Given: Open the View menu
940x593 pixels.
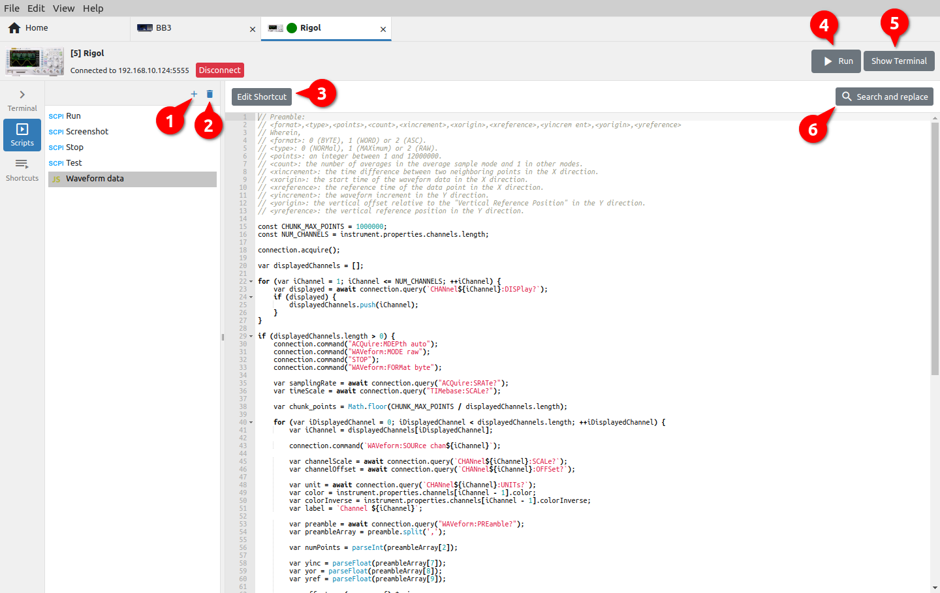Looking at the screenshot, I should point(64,8).
